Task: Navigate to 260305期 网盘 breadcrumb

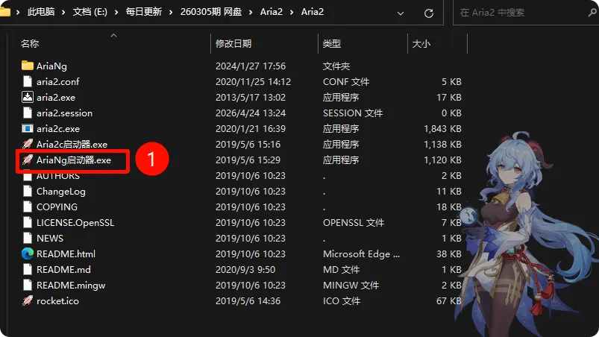Action: point(211,12)
